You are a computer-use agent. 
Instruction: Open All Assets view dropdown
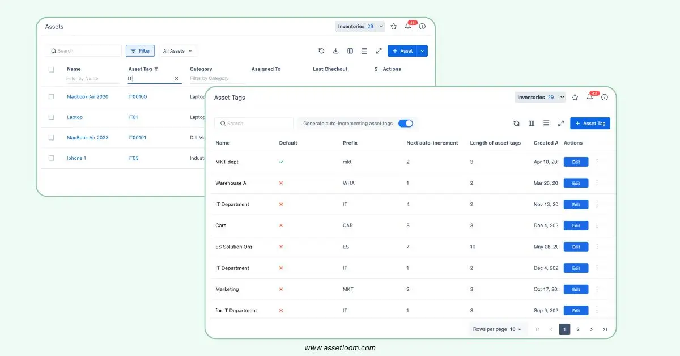coord(178,51)
